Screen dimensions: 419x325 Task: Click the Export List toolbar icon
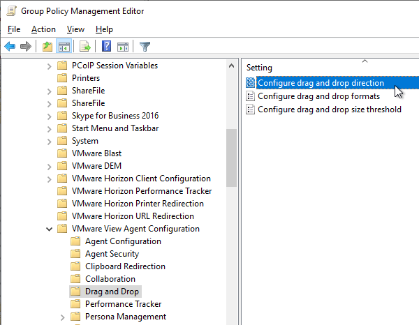85,47
